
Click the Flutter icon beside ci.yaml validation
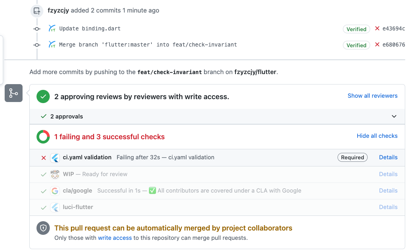click(x=55, y=157)
